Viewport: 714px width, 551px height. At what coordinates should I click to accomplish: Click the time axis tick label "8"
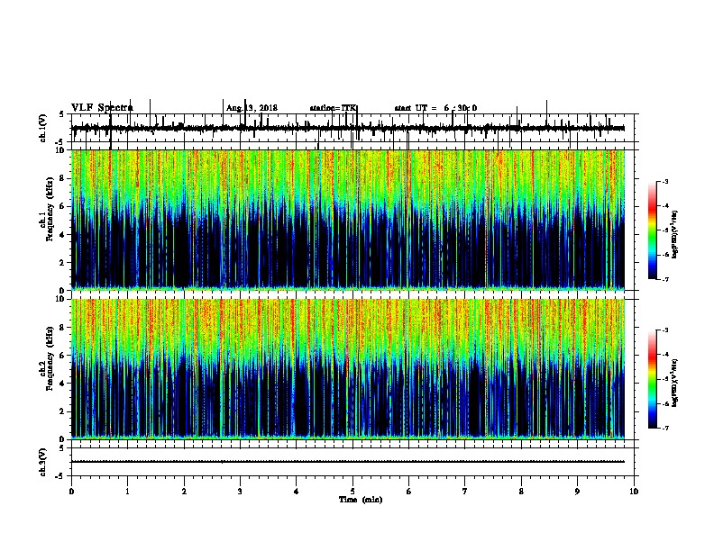coord(521,492)
